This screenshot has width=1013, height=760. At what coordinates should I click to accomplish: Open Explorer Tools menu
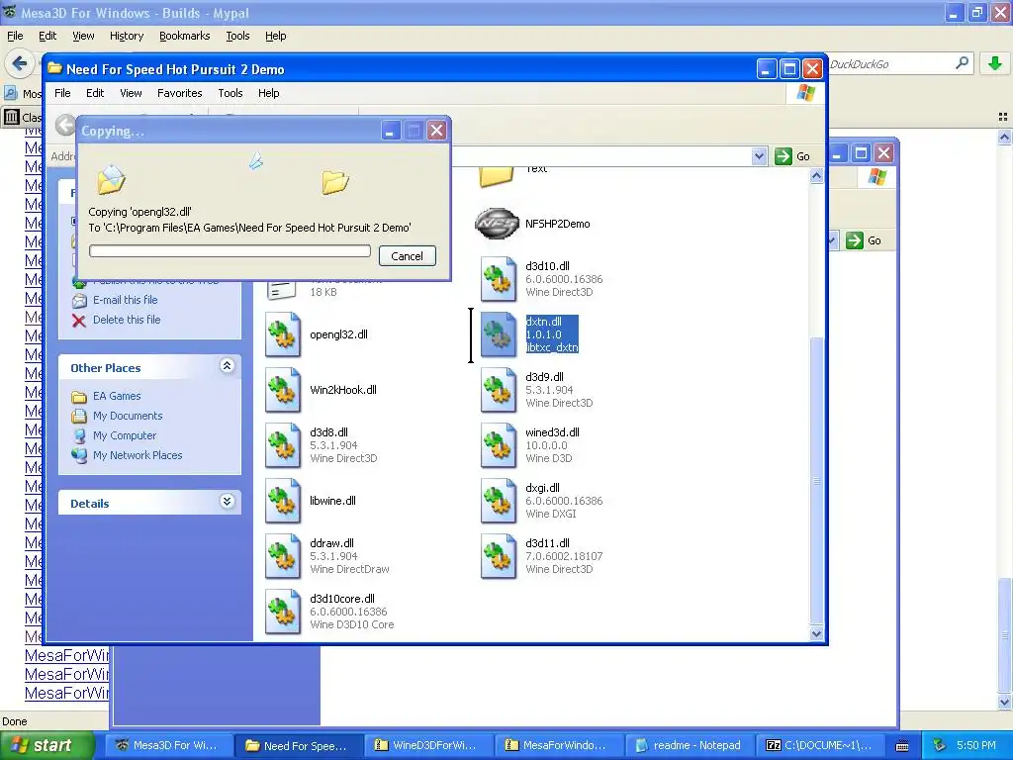230,93
